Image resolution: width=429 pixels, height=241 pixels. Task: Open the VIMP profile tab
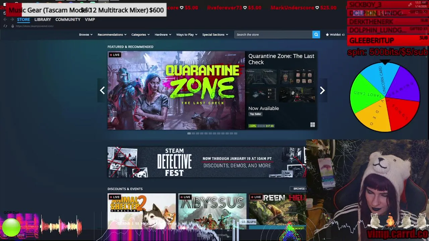coord(90,19)
